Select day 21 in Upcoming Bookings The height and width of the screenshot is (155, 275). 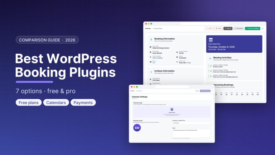point(232,94)
